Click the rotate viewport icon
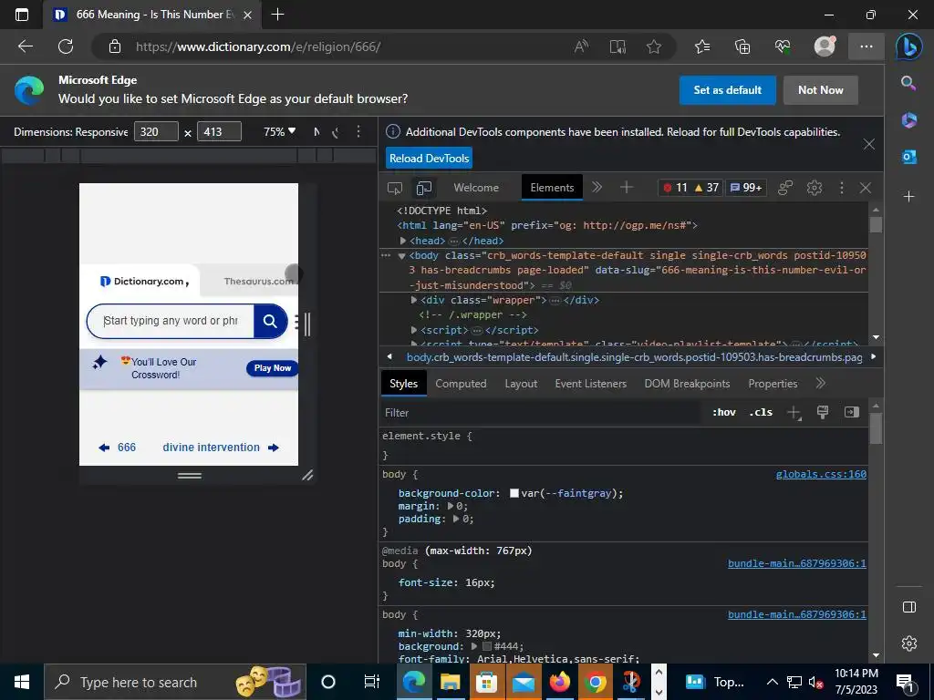Image resolution: width=934 pixels, height=700 pixels. pos(337,132)
